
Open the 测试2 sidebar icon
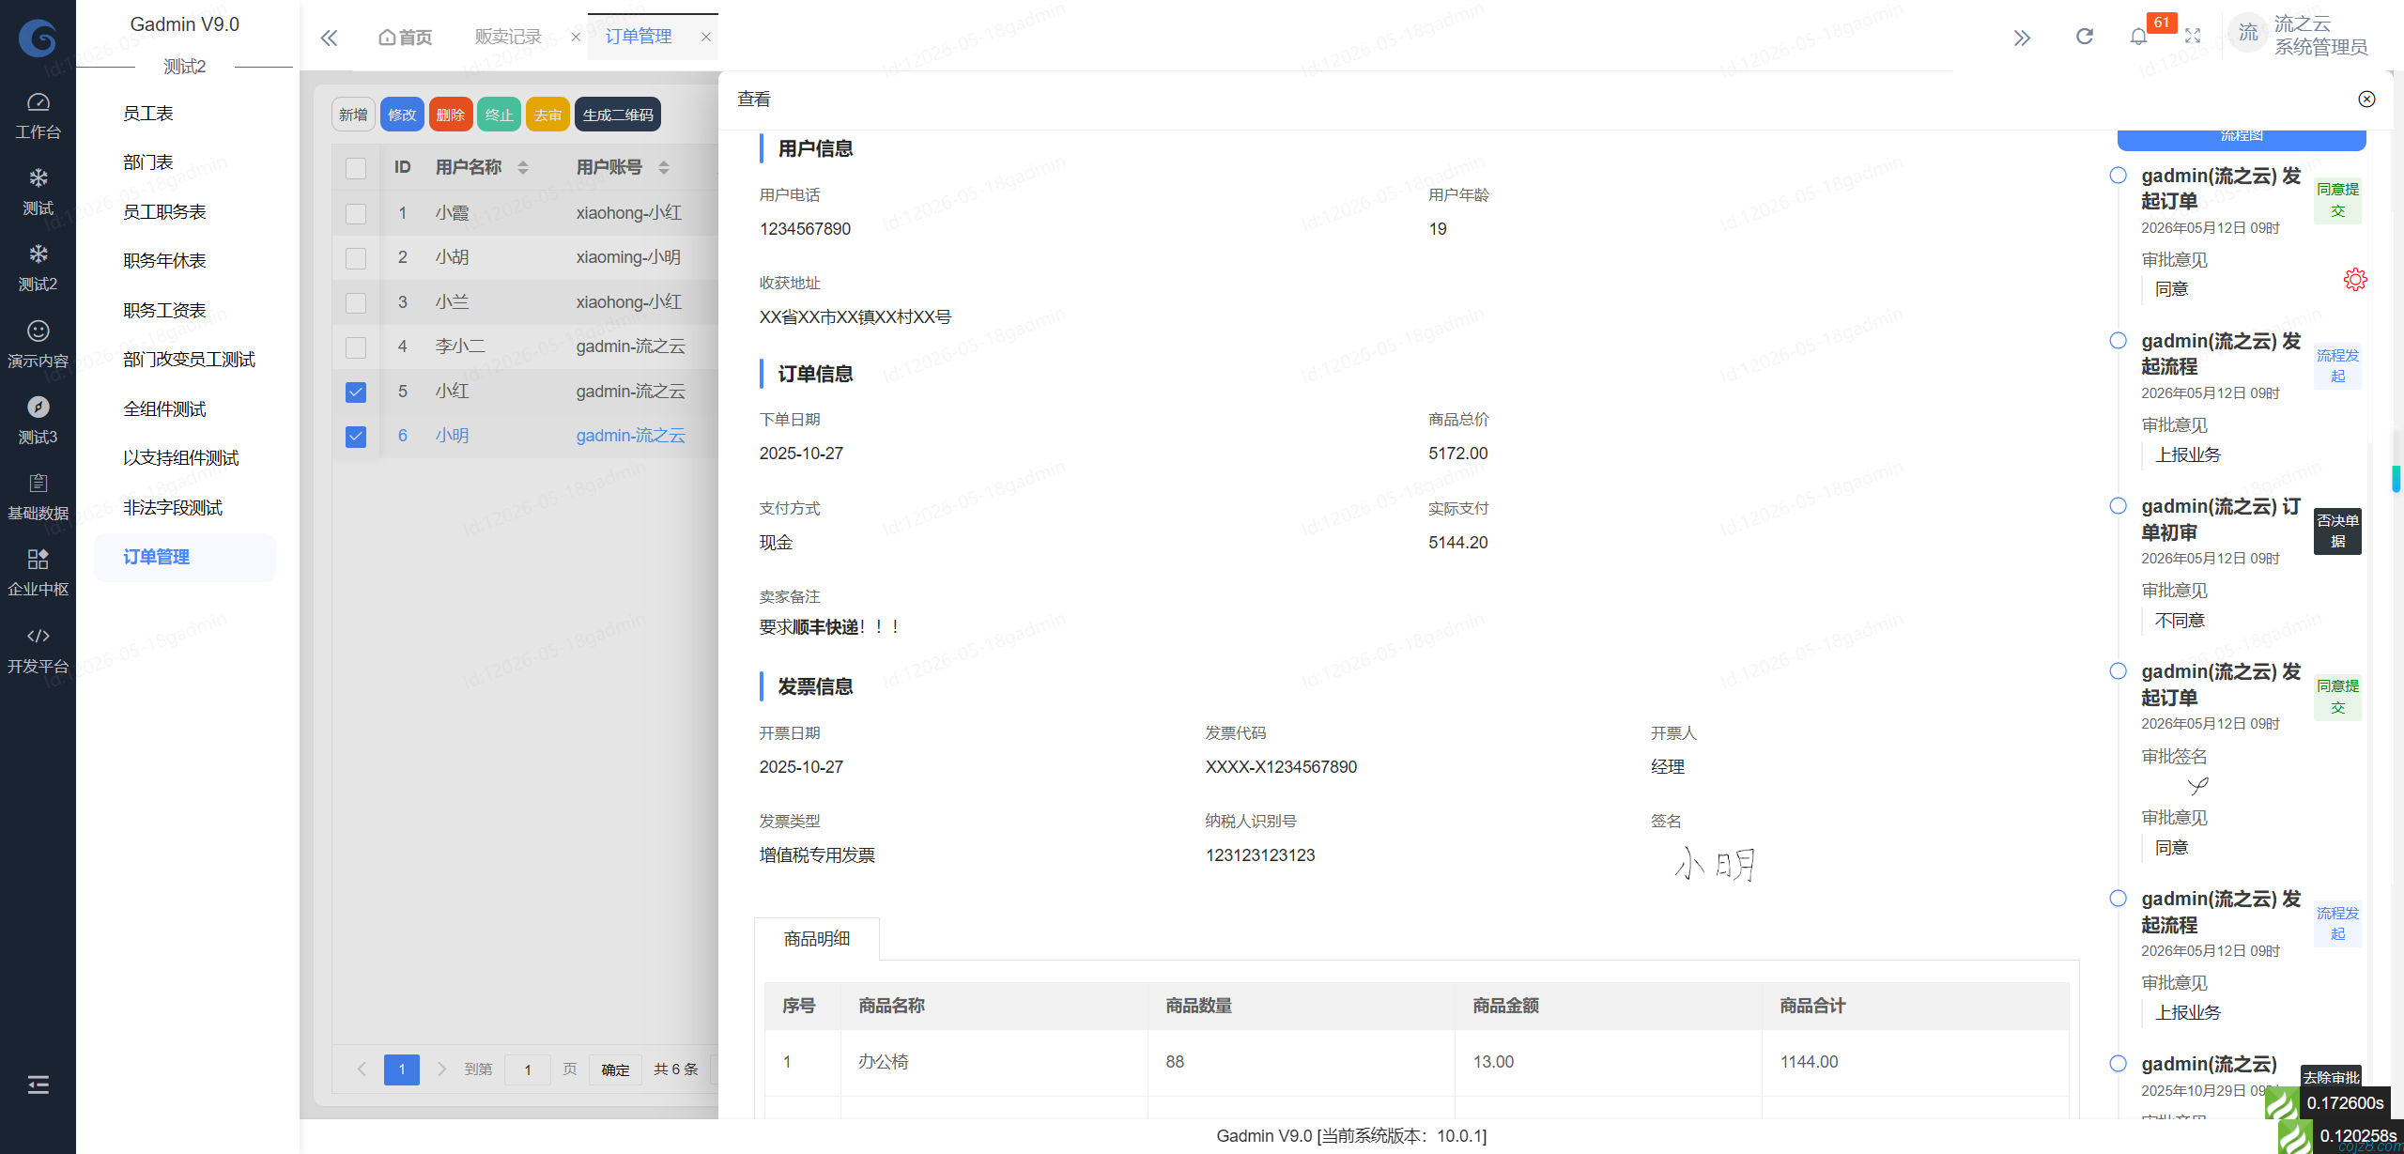pyautogui.click(x=38, y=254)
